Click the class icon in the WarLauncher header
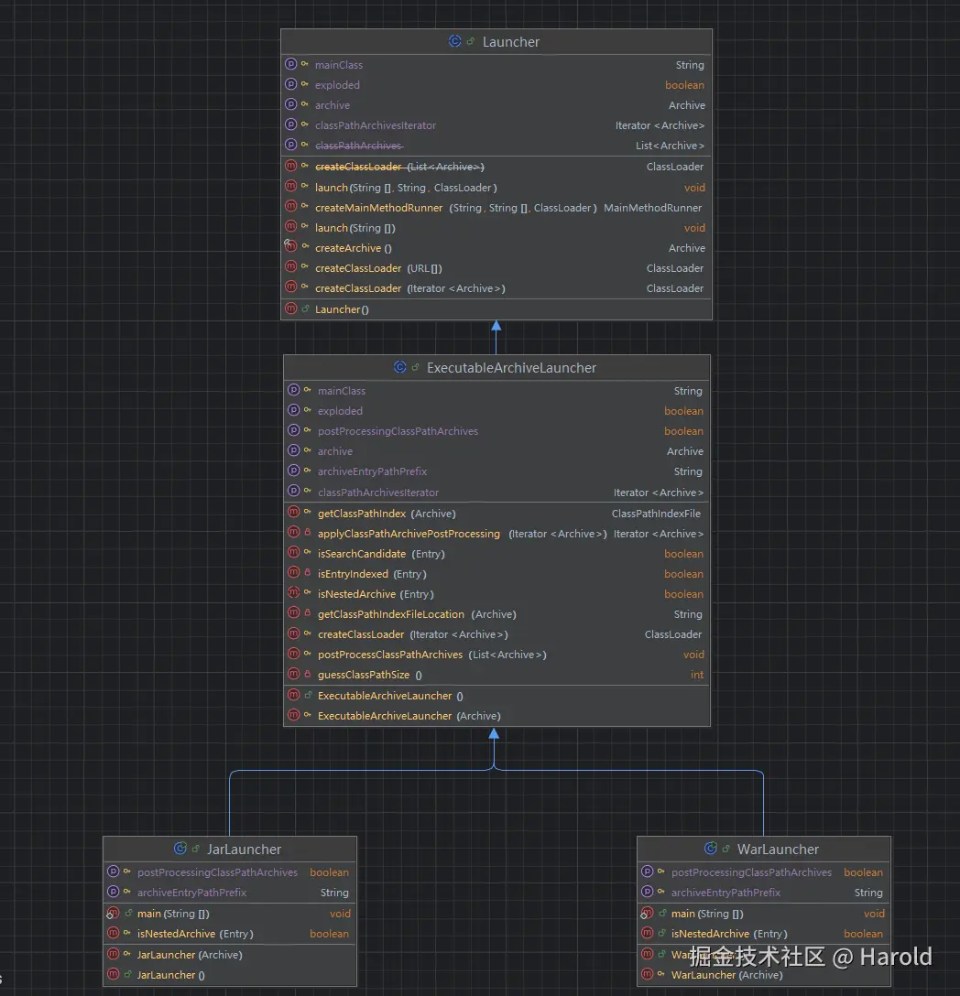The image size is (960, 996). pos(710,850)
